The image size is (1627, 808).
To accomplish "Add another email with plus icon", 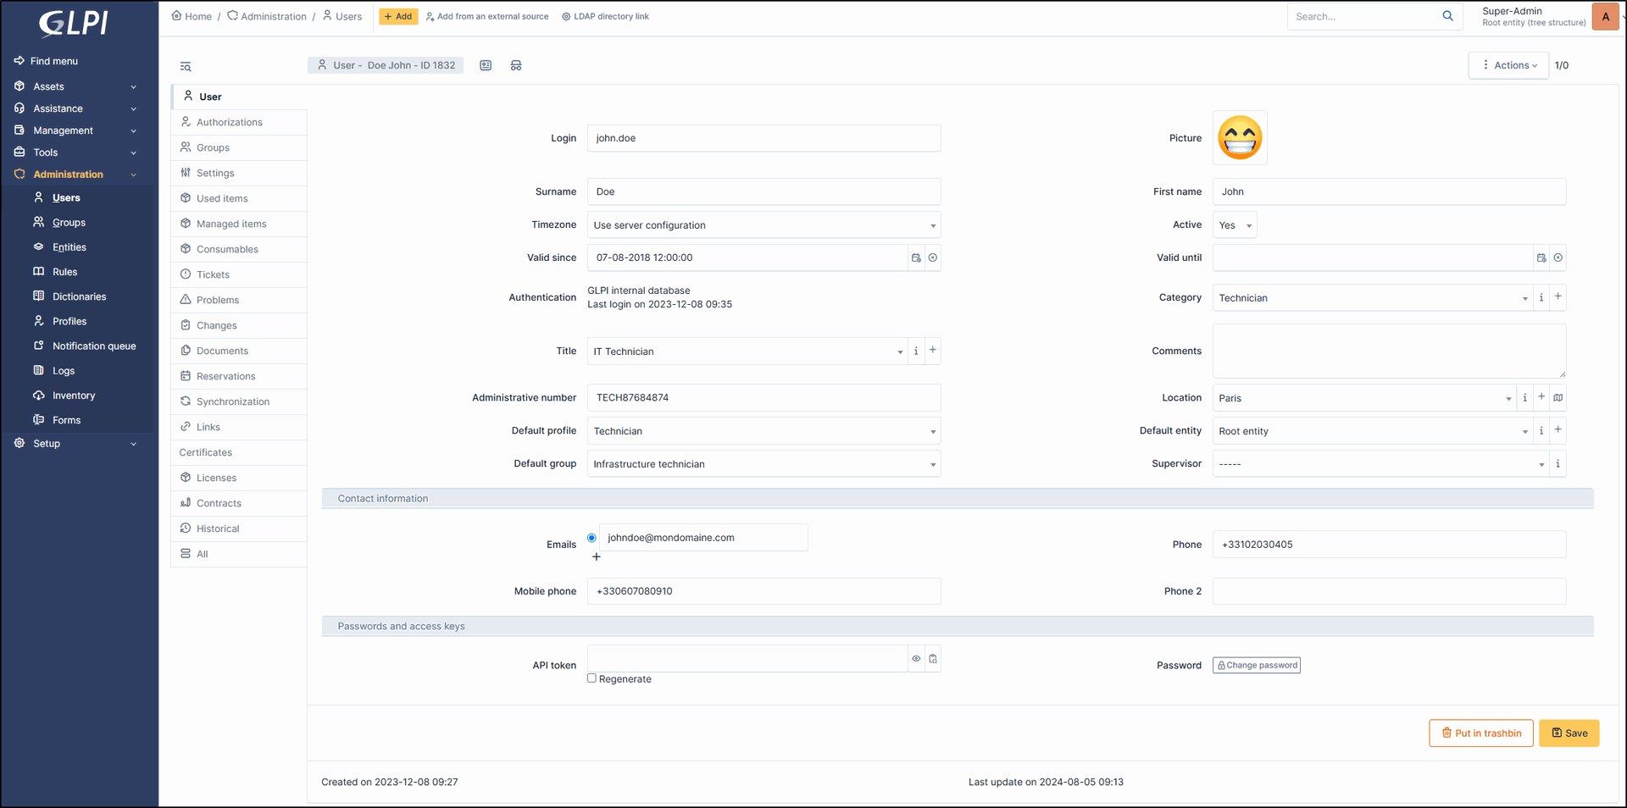I will coord(597,557).
